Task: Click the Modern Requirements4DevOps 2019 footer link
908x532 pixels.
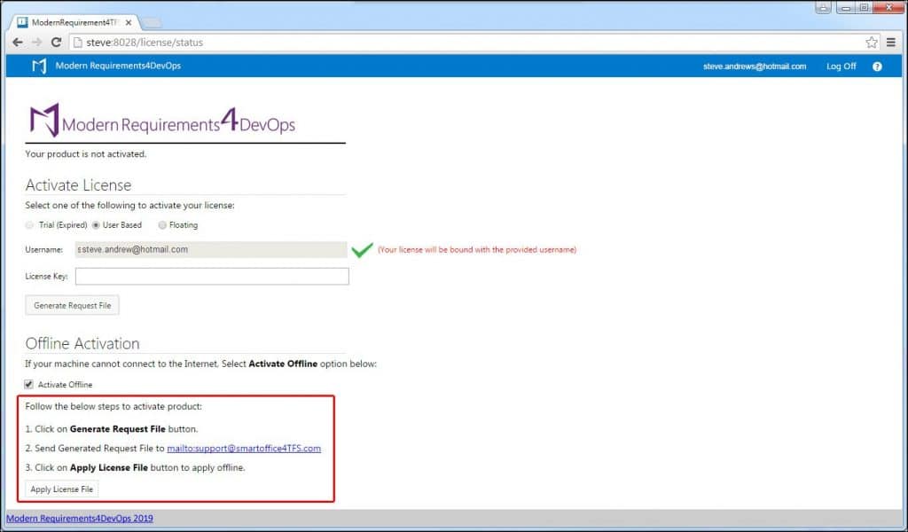Action: 80,518
